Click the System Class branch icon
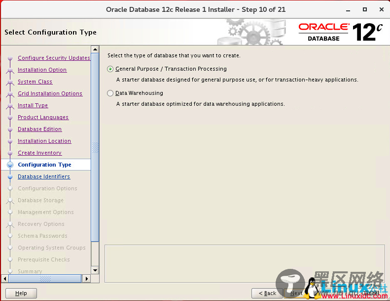The width and height of the screenshot is (390, 301). (10, 83)
